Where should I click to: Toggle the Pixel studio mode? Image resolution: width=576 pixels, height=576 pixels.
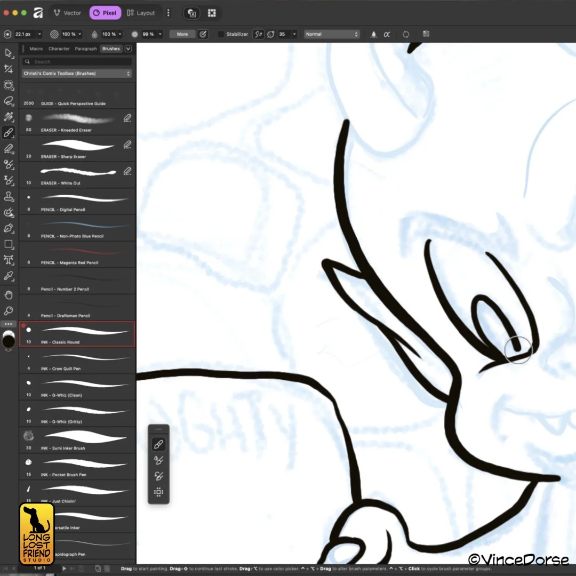pos(105,13)
